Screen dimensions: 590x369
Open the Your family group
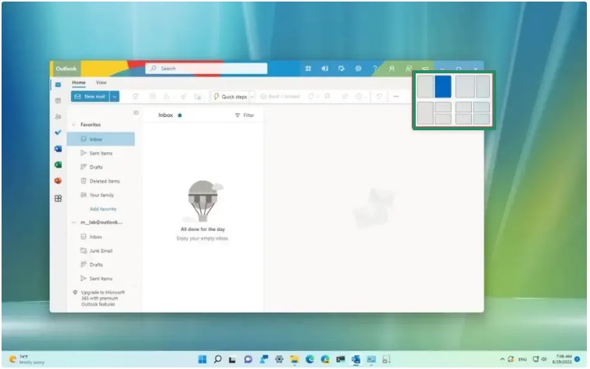[101, 195]
